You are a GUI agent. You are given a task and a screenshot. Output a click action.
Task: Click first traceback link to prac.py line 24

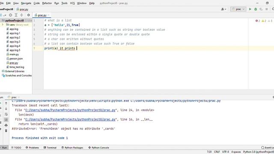pos(70,110)
